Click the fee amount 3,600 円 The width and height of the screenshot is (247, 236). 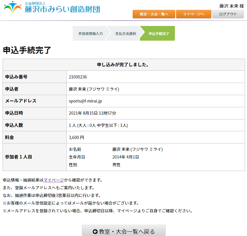(76, 137)
